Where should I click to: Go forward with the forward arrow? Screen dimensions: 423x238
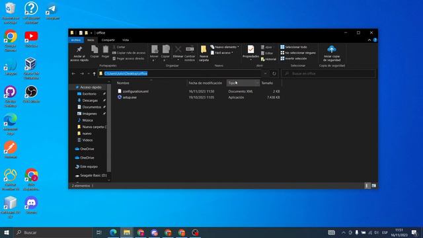click(x=82, y=73)
